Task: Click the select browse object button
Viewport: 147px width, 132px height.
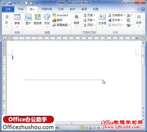Action: (x=143, y=116)
